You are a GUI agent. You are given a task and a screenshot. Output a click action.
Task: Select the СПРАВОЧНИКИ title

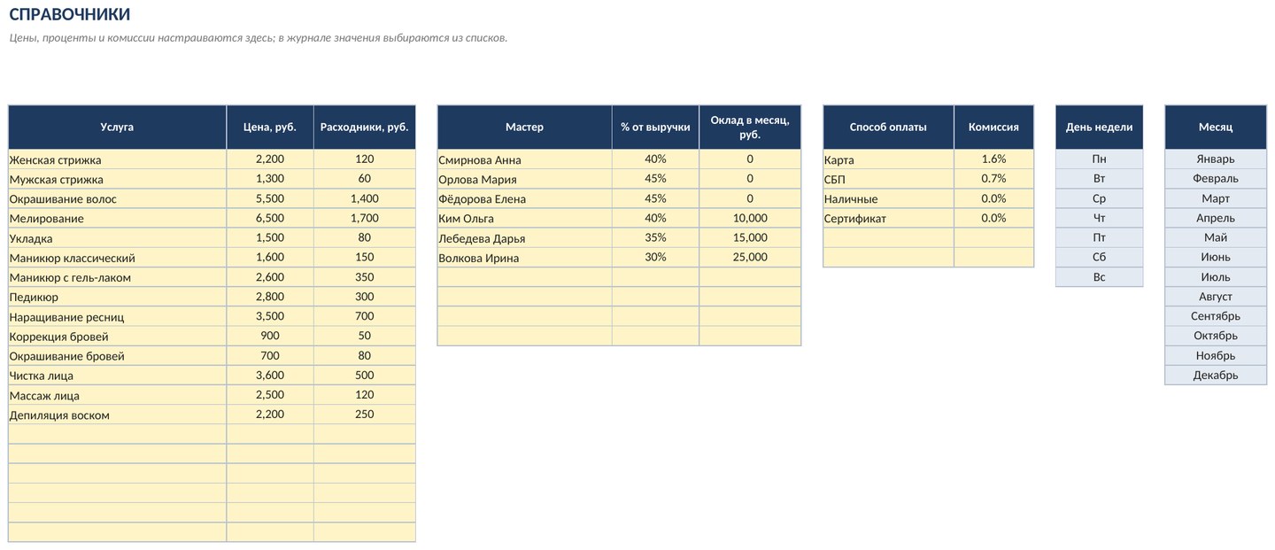[70, 14]
